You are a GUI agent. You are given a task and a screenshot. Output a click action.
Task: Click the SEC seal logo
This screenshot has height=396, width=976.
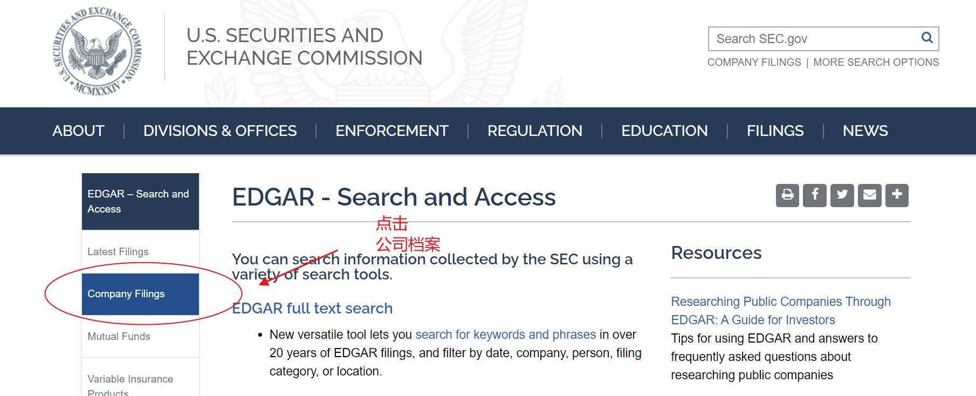pyautogui.click(x=97, y=52)
